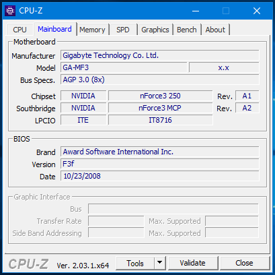This screenshot has height=275, width=275.
Task: Click the southbridge revision A2 field
Action: (x=247, y=108)
